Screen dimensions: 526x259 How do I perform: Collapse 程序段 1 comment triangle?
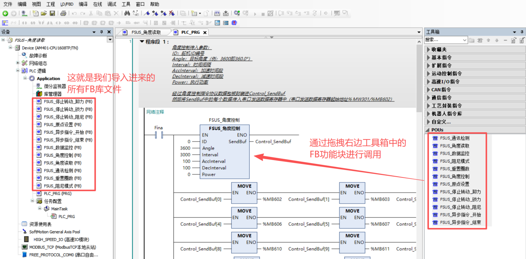point(142,42)
